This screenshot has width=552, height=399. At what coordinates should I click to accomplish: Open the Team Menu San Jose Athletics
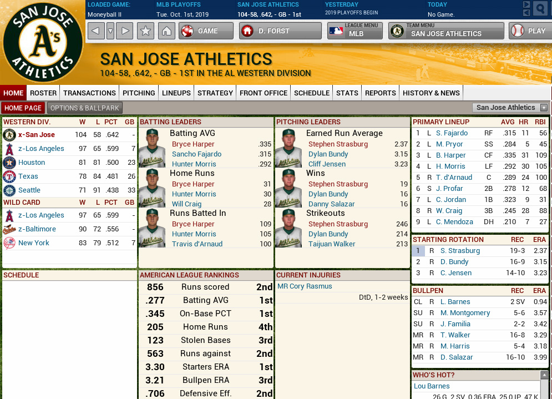(x=447, y=31)
